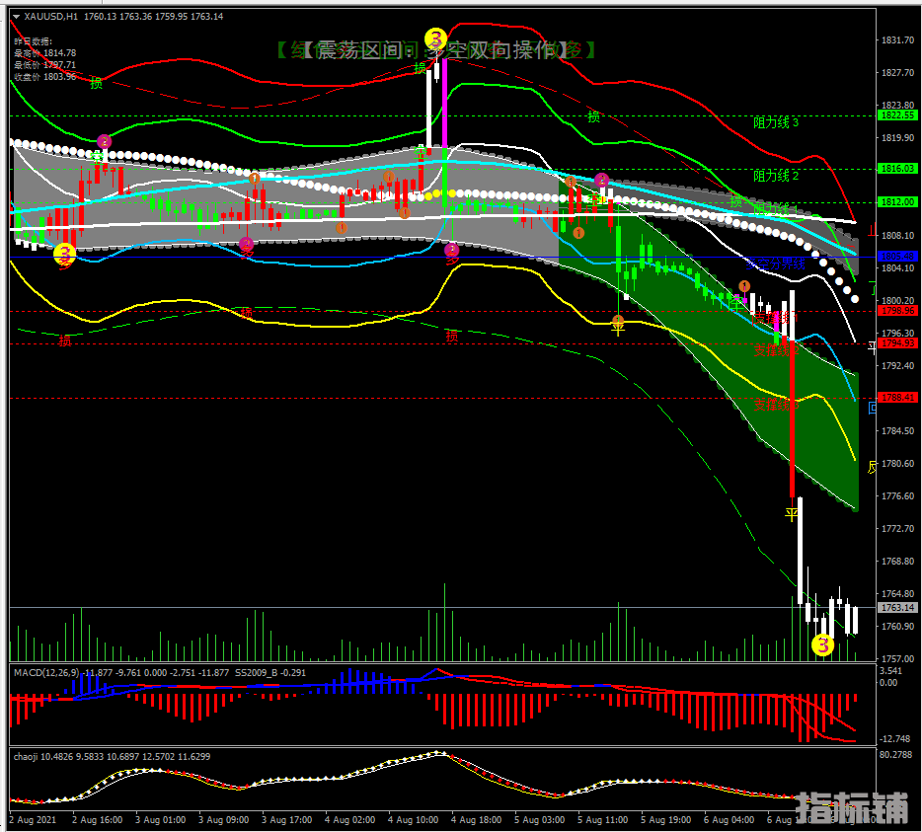Click the 最高价 1814.78 line
This screenshot has height=832, width=922.
tap(45, 53)
